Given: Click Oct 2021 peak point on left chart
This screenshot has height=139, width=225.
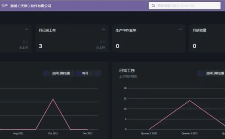Looking at the screenshot, I should coord(53,99).
